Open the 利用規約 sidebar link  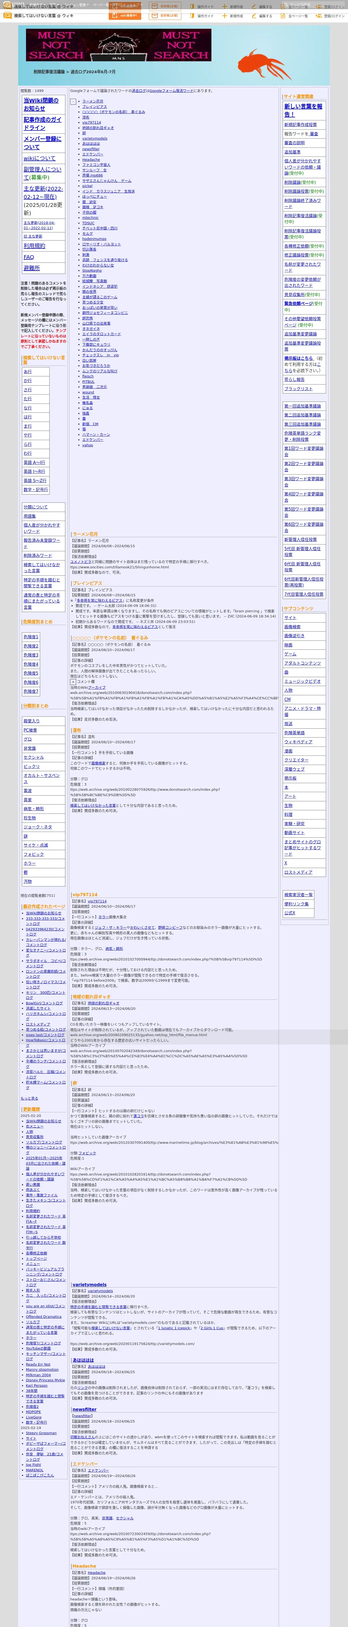tap(34, 246)
